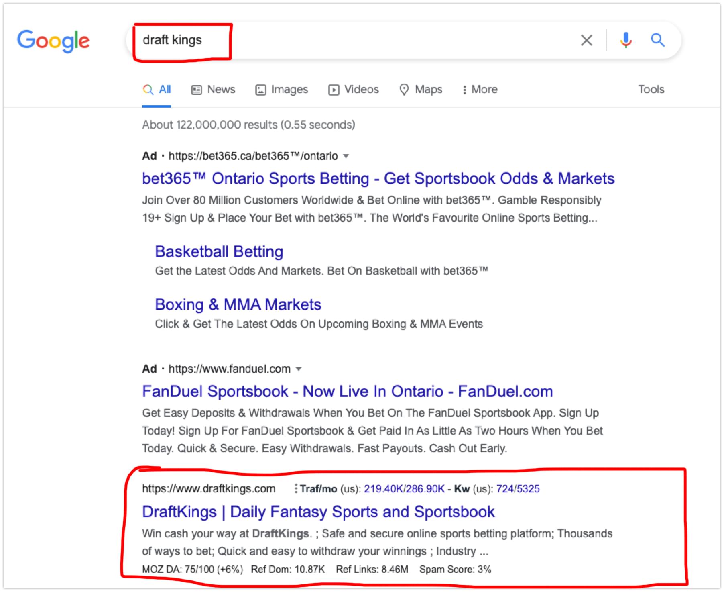Click the Images tab picture icon

point(260,90)
